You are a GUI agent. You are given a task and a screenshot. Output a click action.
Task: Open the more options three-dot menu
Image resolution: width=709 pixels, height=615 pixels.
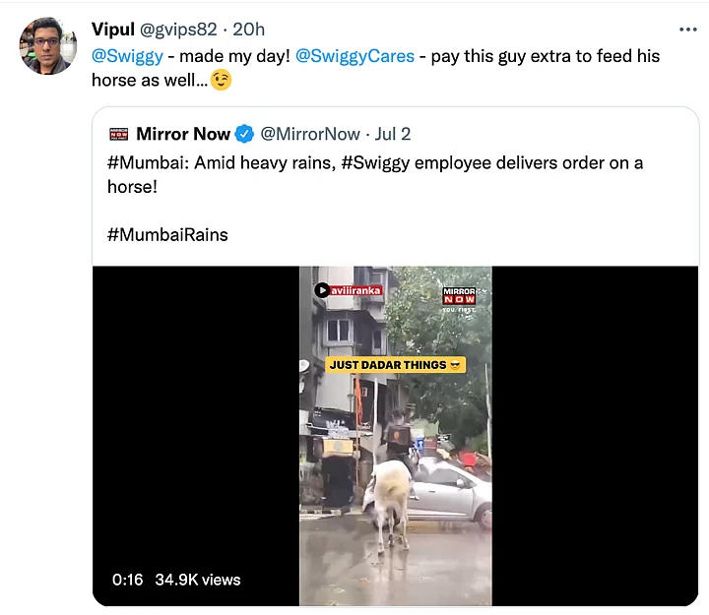click(x=686, y=29)
